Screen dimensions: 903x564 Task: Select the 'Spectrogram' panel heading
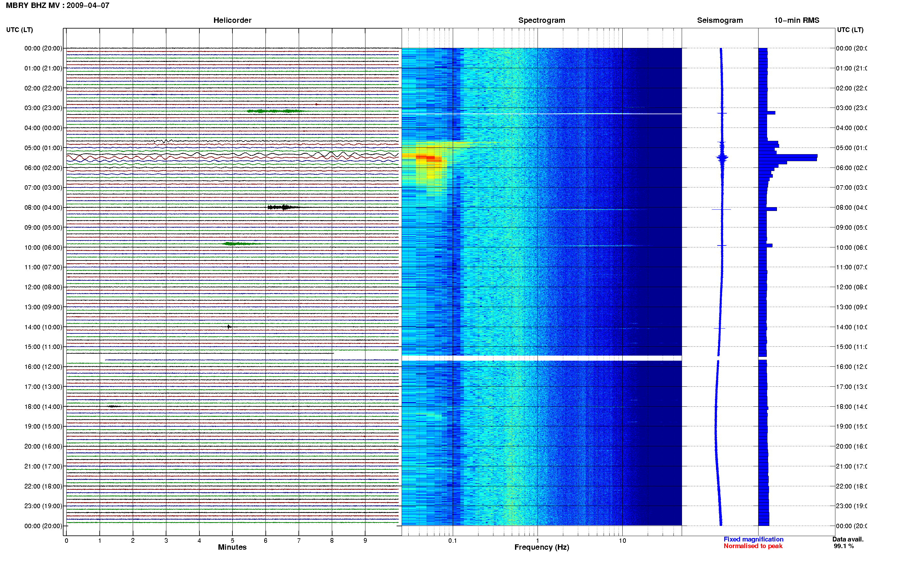click(x=542, y=20)
